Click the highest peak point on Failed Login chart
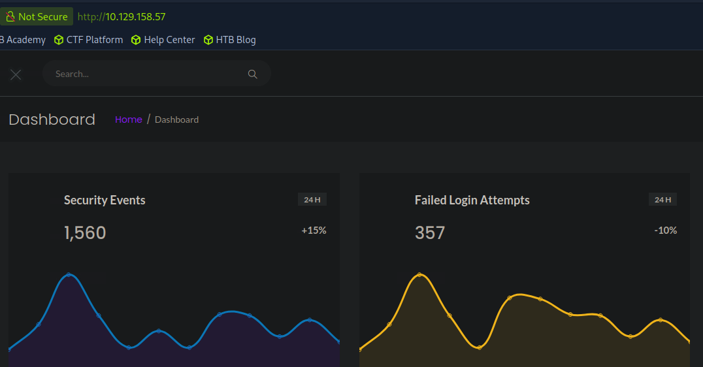The image size is (703, 367). [419, 275]
